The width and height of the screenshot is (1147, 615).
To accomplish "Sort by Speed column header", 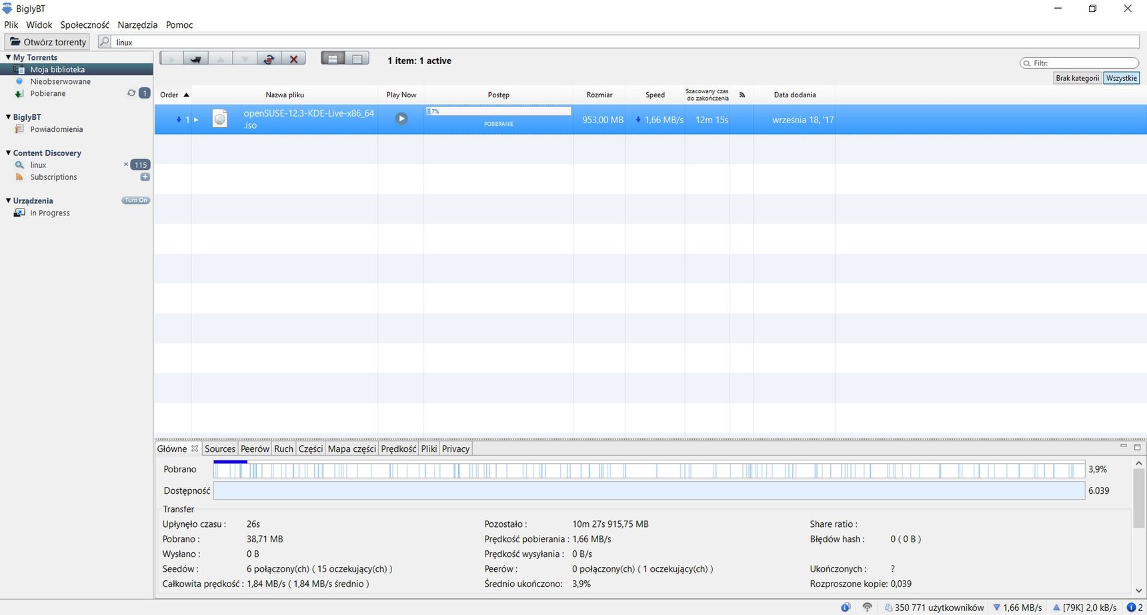I will point(655,95).
